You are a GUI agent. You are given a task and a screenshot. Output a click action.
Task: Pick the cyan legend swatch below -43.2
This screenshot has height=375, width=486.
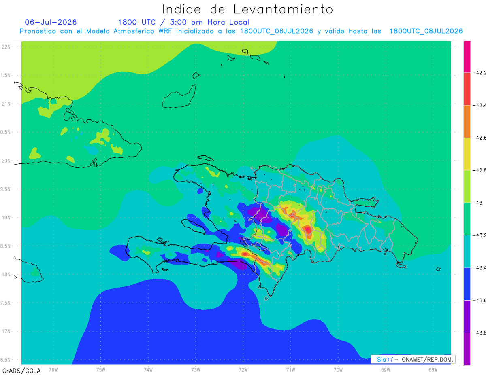coord(467,251)
